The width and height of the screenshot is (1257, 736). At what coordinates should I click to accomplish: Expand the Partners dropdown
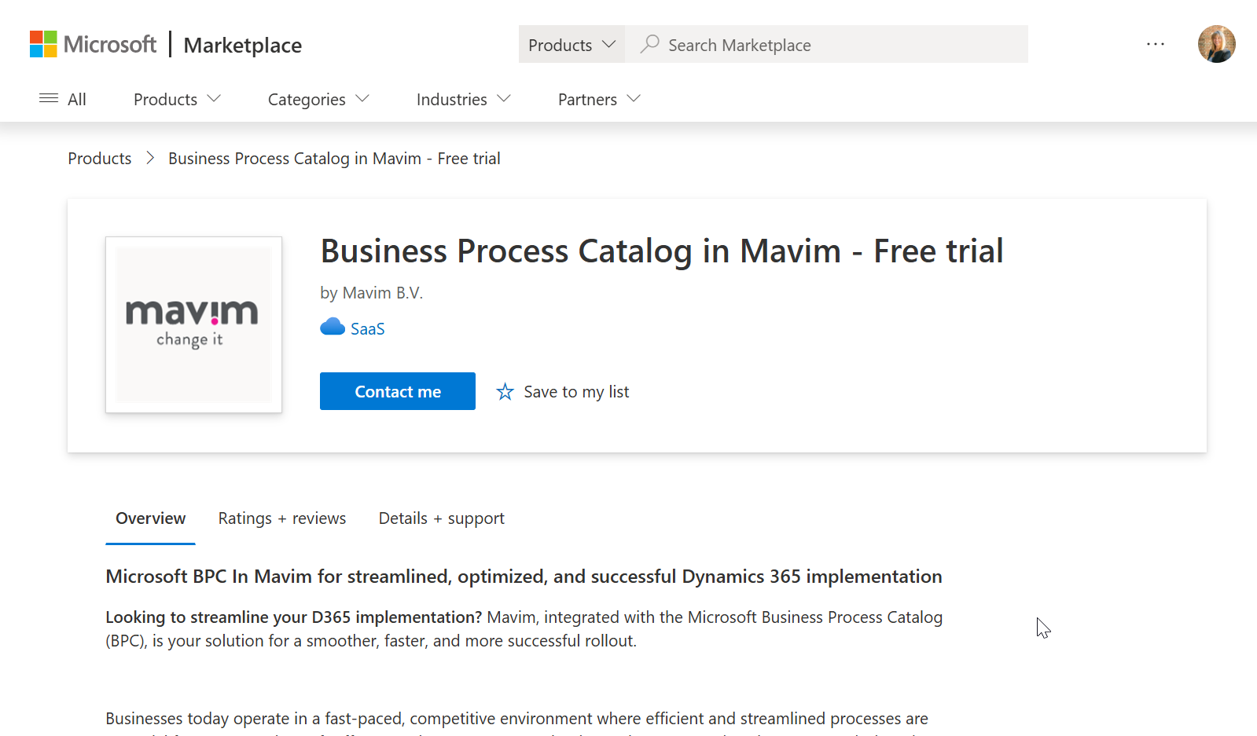click(x=597, y=99)
